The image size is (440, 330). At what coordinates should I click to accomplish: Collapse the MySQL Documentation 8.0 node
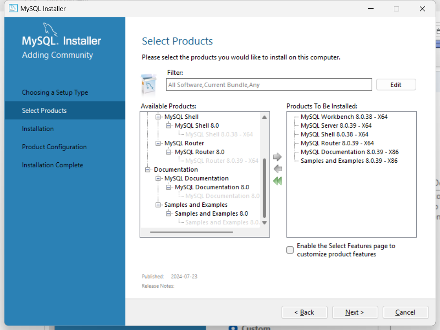tap(169, 187)
